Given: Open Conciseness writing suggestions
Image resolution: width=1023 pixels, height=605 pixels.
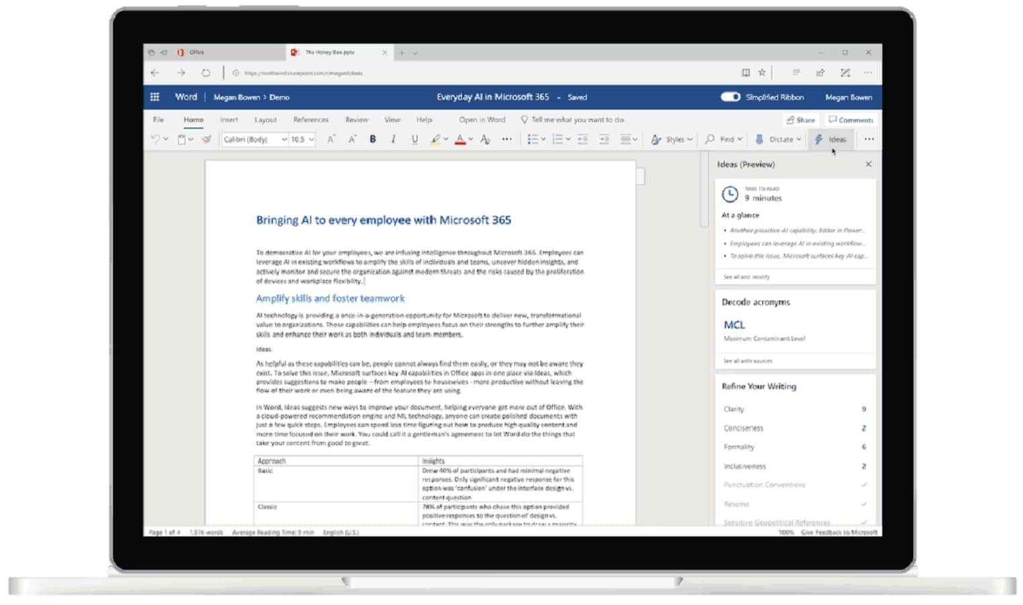Looking at the screenshot, I should pyautogui.click(x=794, y=428).
